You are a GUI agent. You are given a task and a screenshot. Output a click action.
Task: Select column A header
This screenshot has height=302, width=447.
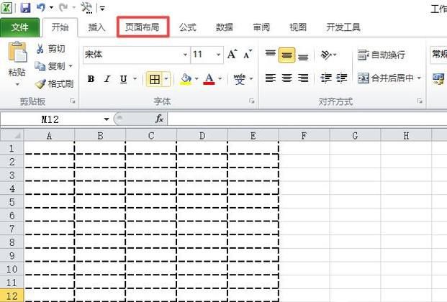pos(49,136)
